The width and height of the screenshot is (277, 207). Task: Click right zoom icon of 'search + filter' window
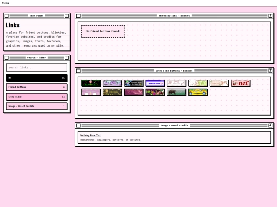[67, 58]
